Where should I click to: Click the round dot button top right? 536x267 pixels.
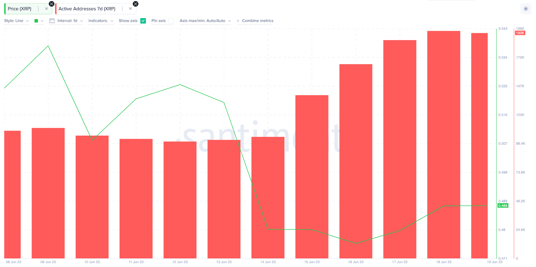526,9
